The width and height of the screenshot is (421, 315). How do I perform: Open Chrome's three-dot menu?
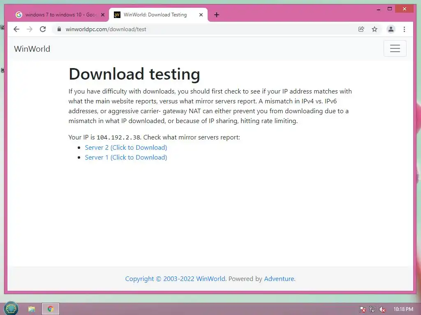point(405,29)
